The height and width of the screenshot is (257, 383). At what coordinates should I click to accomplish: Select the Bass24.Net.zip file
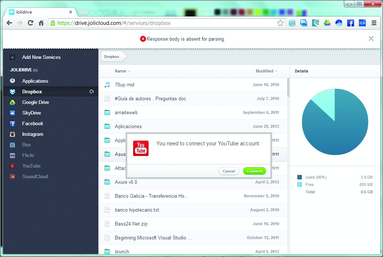193,224
